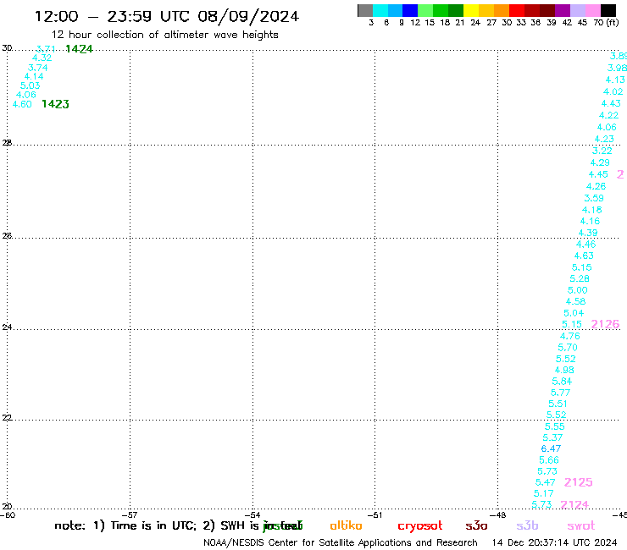Click the latitude axis label '22'
This screenshot has height=550, width=627.
coord(7,418)
